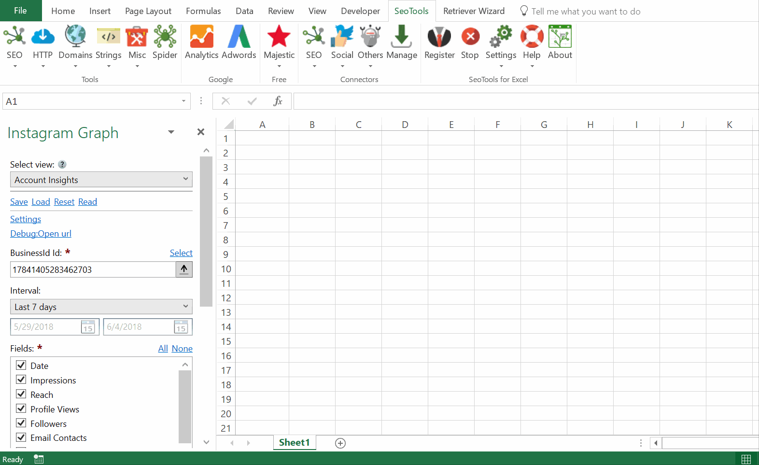
Task: Click the Insert Function fx icon
Action: point(278,101)
